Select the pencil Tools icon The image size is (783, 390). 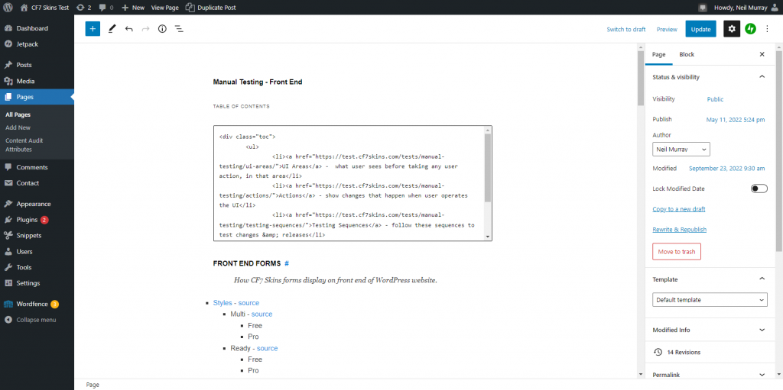pos(112,29)
